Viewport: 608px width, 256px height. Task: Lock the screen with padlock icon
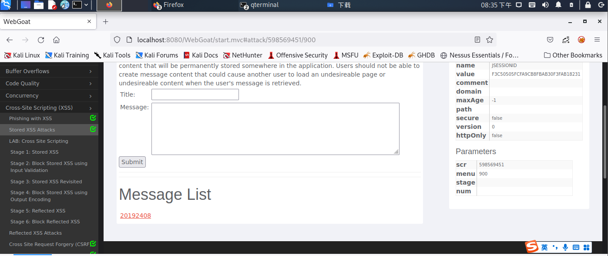[x=588, y=5]
